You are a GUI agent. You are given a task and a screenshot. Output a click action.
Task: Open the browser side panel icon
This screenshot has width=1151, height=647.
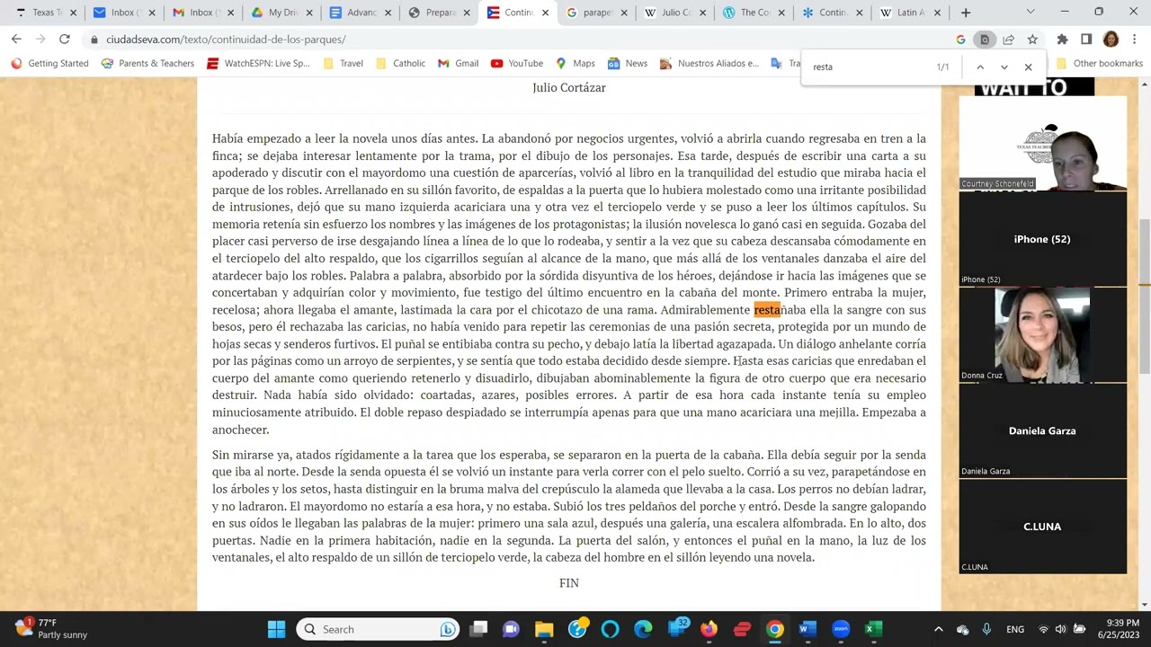[x=1086, y=40]
